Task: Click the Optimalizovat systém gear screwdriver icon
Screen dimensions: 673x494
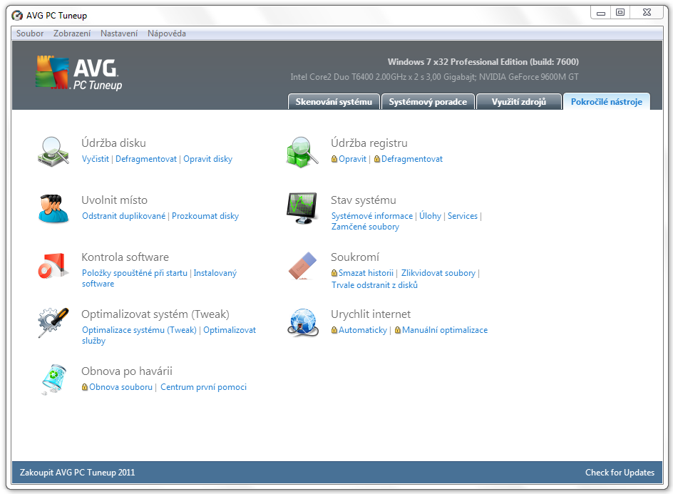Action: point(53,322)
